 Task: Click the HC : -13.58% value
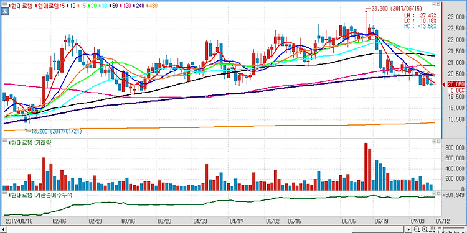coord(420,26)
